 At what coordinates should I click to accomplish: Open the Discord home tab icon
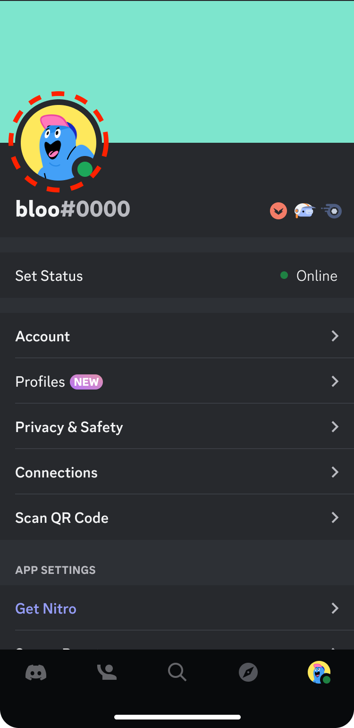pos(36,672)
